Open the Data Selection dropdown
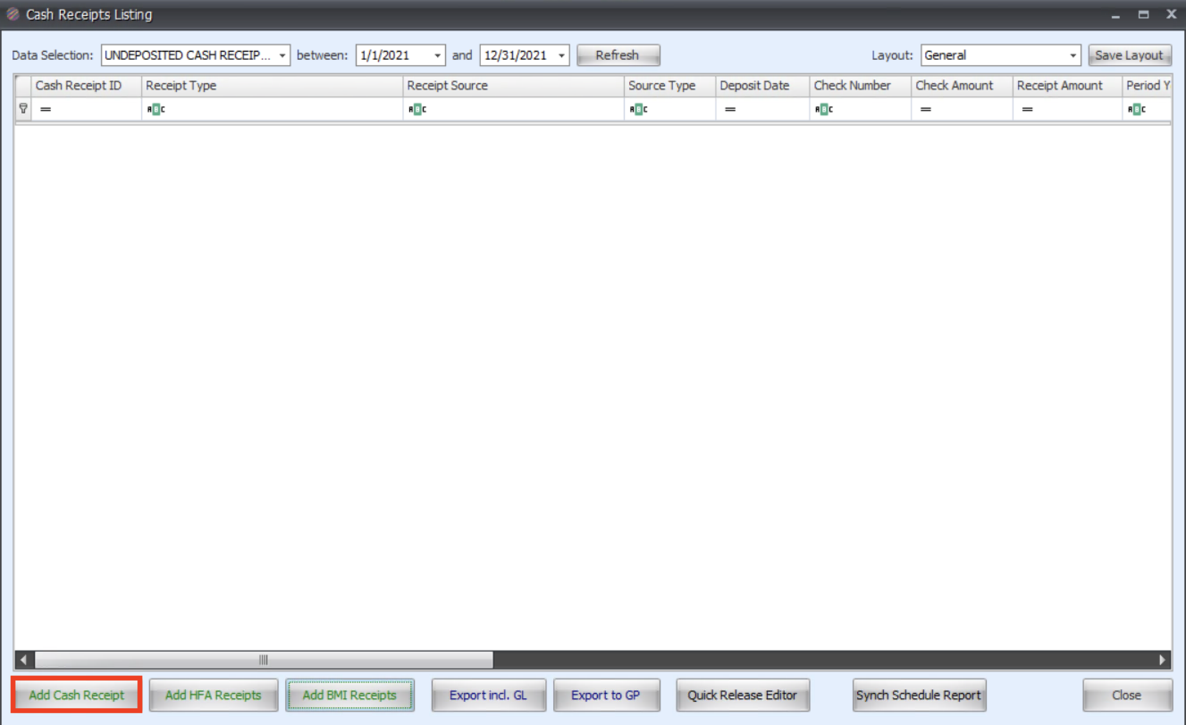Screen dimensions: 1186x725 (x=282, y=56)
